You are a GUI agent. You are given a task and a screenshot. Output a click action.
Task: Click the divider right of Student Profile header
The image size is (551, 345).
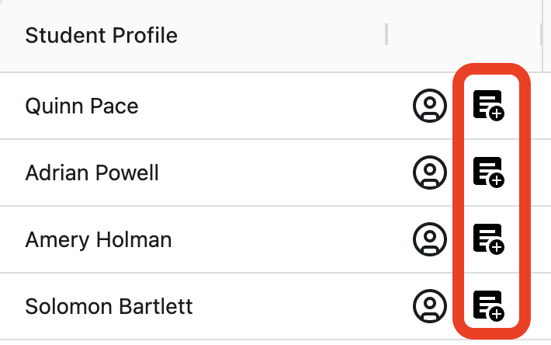click(386, 35)
